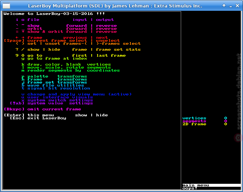This screenshot has width=243, height=192.
Task: Click the 'main menu' status bar
Action: click(x=212, y=185)
